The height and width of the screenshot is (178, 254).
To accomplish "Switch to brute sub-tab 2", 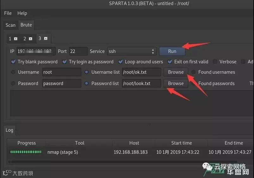I will 25,39.
